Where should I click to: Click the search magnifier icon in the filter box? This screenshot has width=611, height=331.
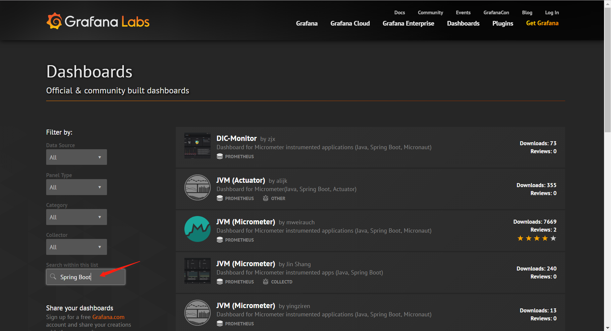[x=53, y=276]
